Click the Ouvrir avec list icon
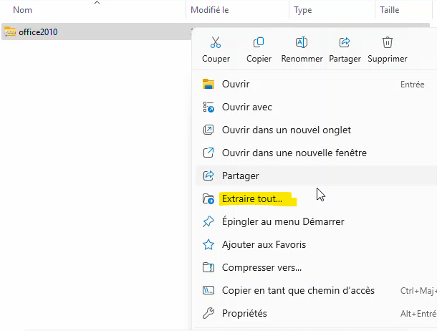Screen dimensions: 437x331 (208, 107)
